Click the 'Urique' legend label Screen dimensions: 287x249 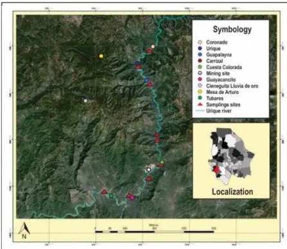coord(214,48)
